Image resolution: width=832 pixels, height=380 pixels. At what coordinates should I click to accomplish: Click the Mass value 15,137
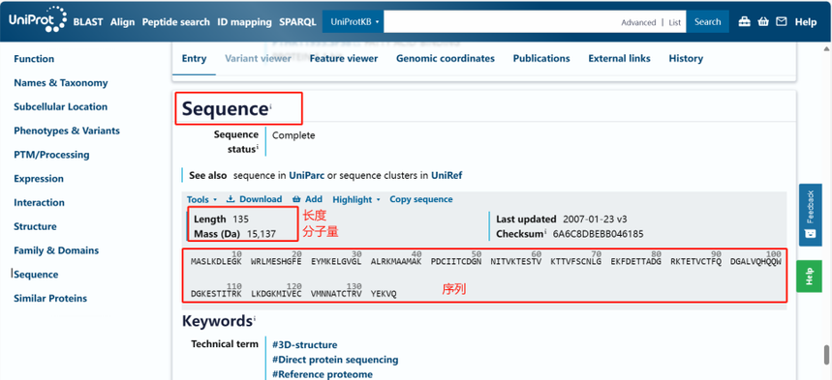click(x=262, y=234)
